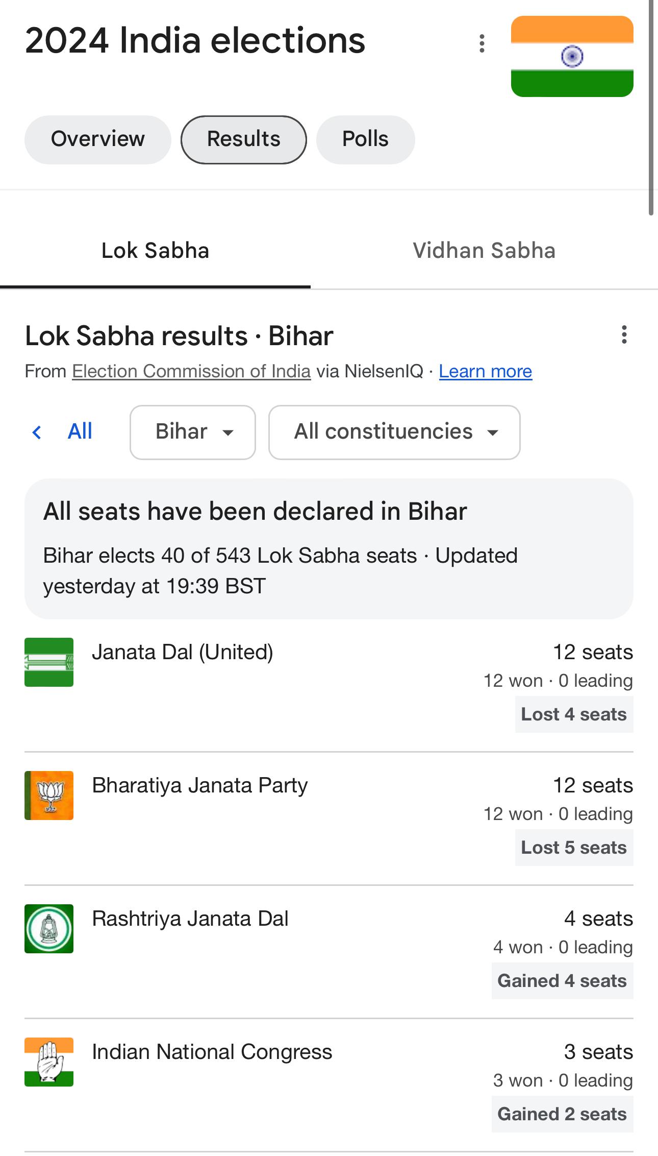The height and width of the screenshot is (1156, 658).
Task: Click the Learn more link
Action: 485,371
